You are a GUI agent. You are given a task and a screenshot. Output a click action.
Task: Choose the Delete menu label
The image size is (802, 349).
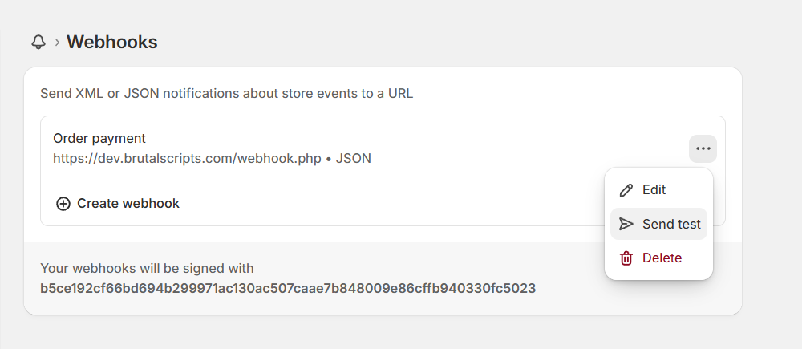point(662,258)
